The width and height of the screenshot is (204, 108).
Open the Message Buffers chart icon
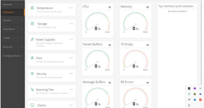pyautogui.click(x=110, y=83)
